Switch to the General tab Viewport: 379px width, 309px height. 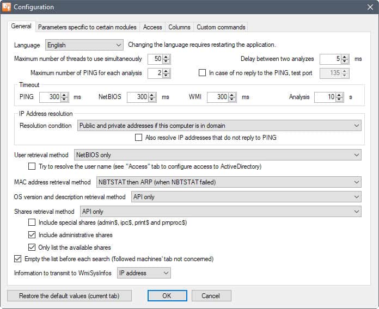pyautogui.click(x=21, y=26)
